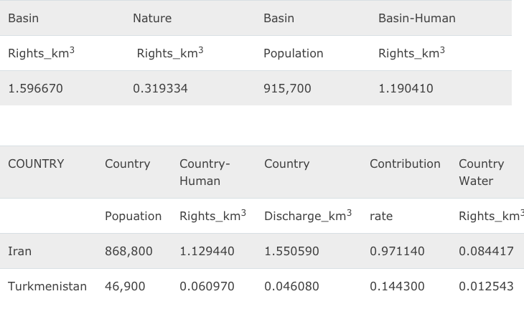Click the Basin-Human column header
Viewport: 524px width, 309px height.
[x=416, y=19]
